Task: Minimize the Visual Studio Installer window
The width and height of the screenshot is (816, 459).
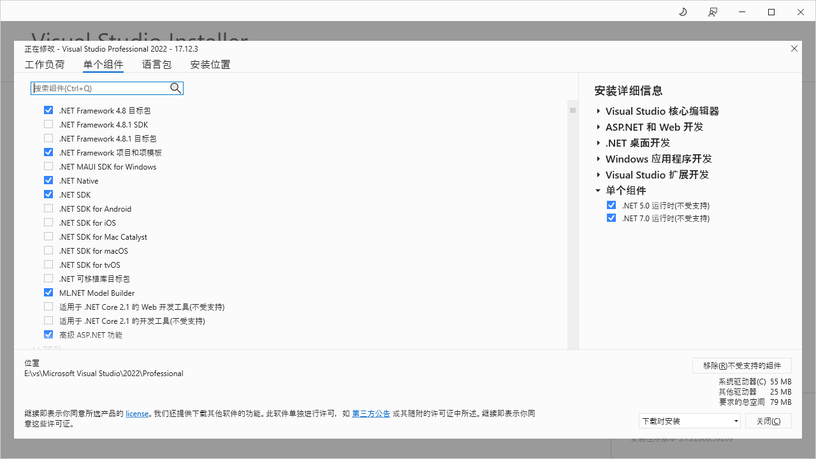Action: [x=741, y=11]
